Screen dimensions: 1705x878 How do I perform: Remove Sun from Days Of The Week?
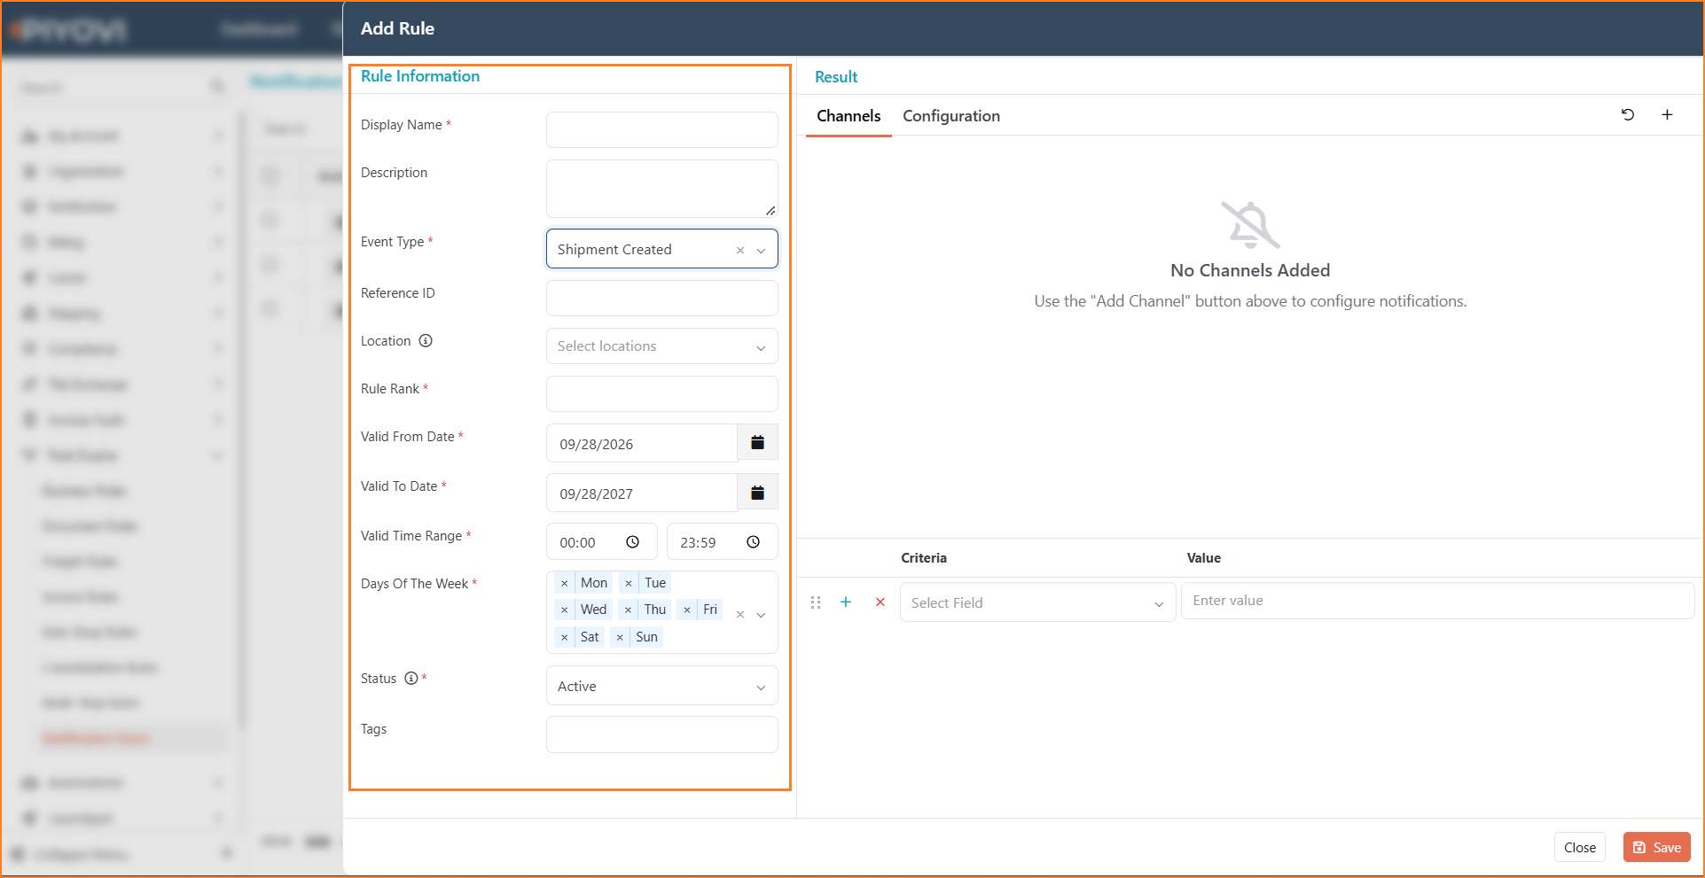pos(620,637)
